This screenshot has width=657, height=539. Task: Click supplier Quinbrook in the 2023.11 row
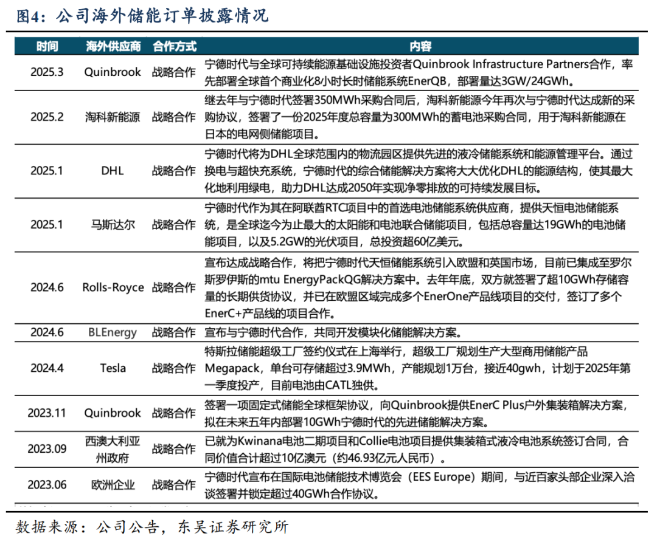point(113,413)
